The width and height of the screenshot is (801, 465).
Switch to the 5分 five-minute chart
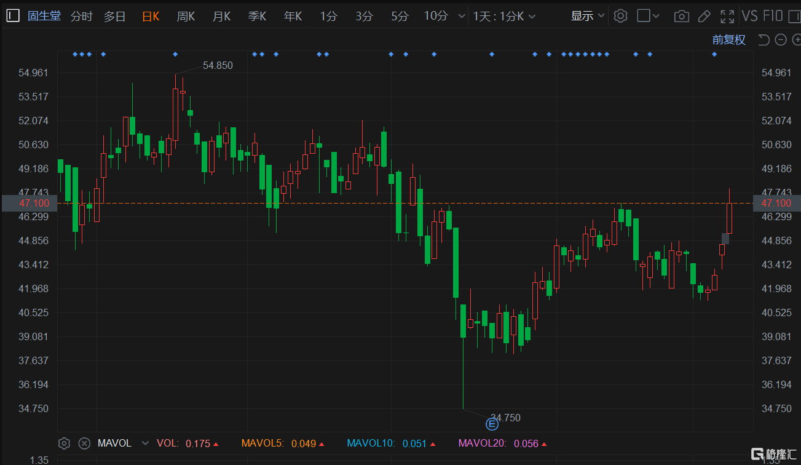pyautogui.click(x=400, y=17)
